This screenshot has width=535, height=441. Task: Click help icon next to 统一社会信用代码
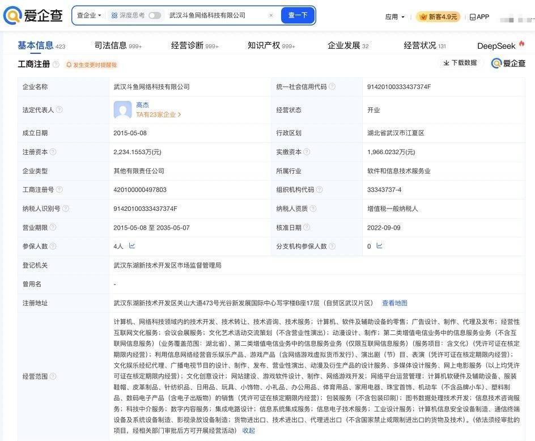(332, 87)
